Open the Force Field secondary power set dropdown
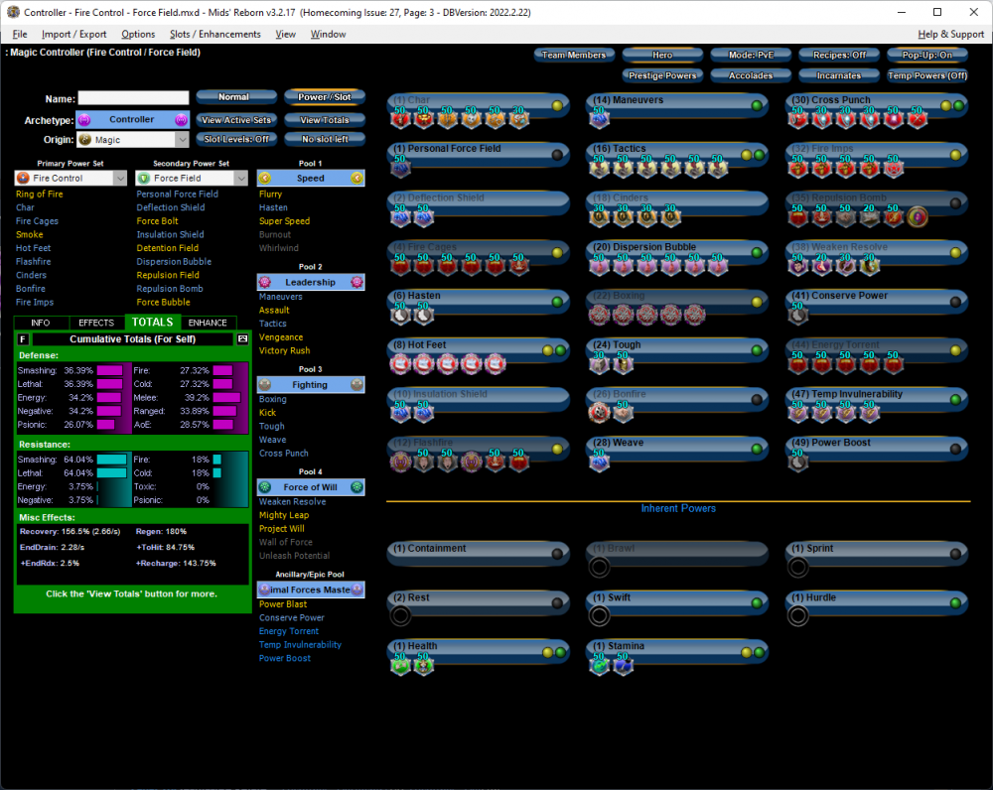Image resolution: width=993 pixels, height=790 pixels. pos(192,179)
